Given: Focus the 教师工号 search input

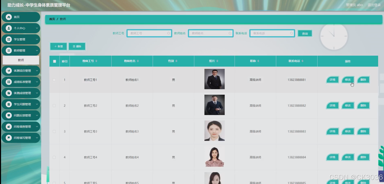Looking at the screenshot, I should point(149,33).
